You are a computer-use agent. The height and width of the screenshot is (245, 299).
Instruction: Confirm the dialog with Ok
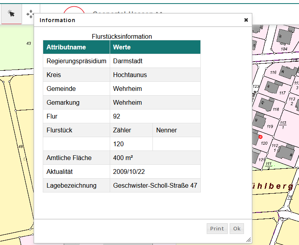236,228
